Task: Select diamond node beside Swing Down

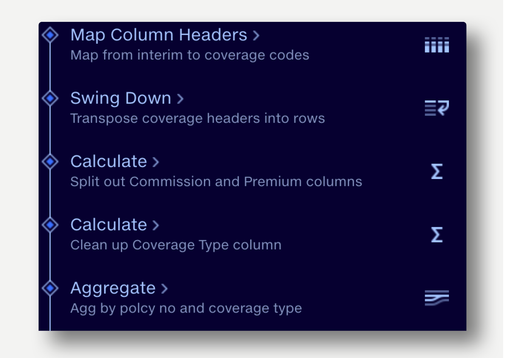Action: coord(50,98)
